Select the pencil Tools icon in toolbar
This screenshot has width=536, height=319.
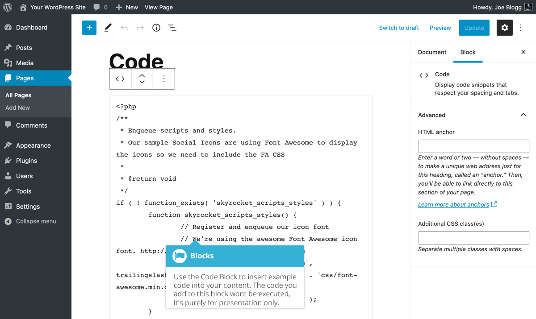[x=108, y=28]
